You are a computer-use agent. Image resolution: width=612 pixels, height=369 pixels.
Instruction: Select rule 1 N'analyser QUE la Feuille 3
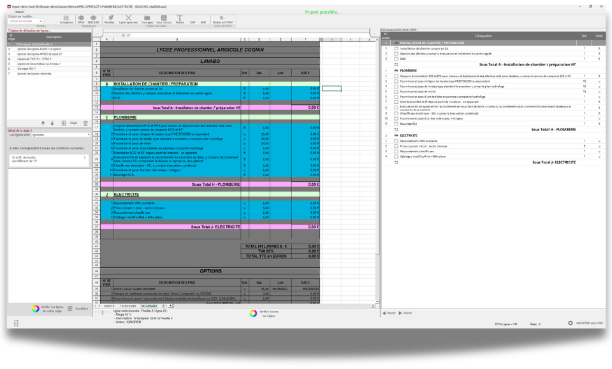pos(49,45)
